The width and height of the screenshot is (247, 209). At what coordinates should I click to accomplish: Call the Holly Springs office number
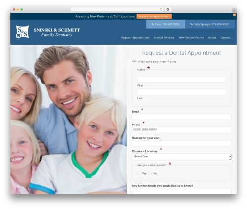coord(209,24)
